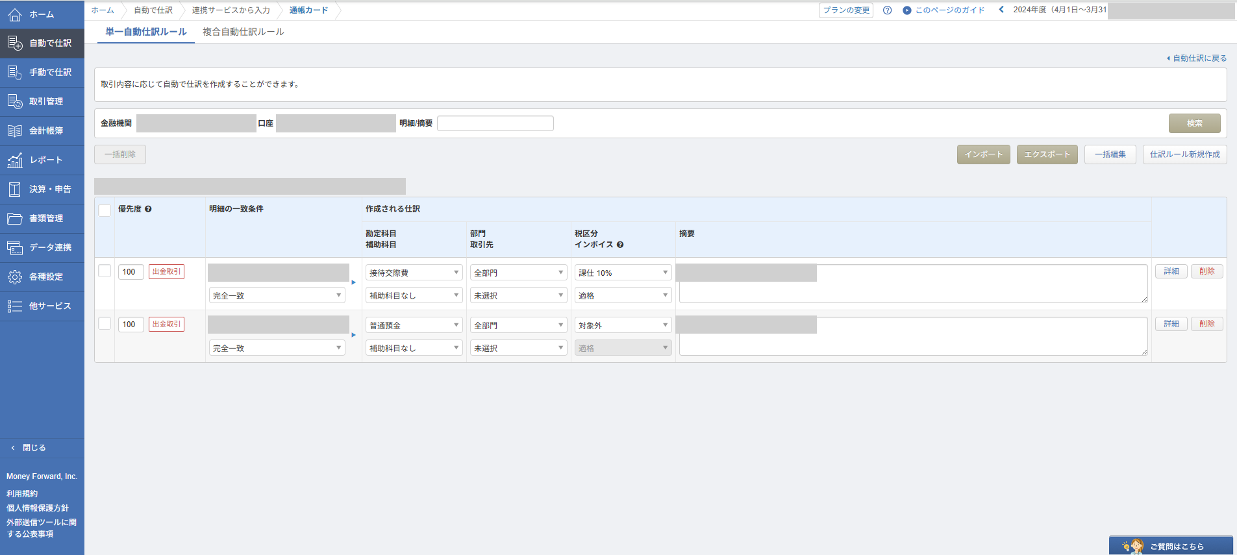Click the help question mark beside 優先度
This screenshot has height=555, width=1237.
pyautogui.click(x=148, y=209)
